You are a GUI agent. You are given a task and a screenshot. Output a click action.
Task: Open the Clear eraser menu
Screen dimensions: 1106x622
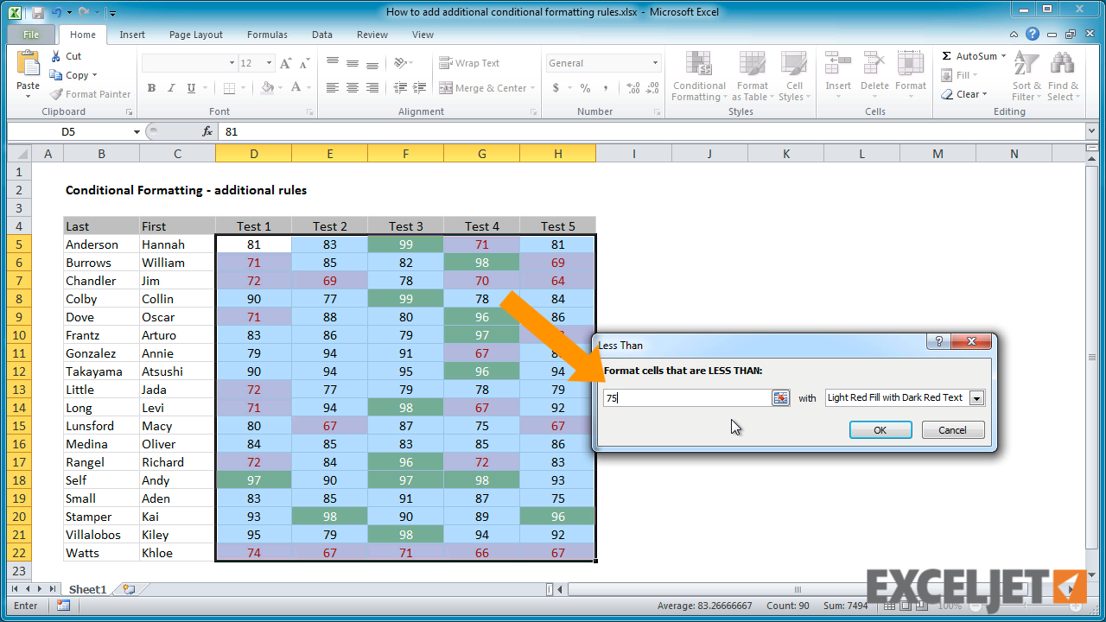[964, 94]
